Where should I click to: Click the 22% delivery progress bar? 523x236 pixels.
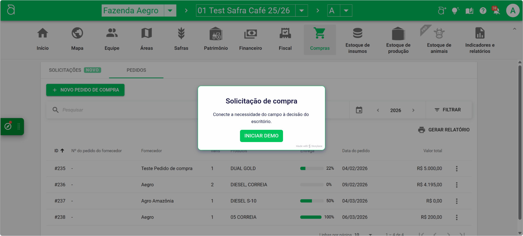click(312, 168)
